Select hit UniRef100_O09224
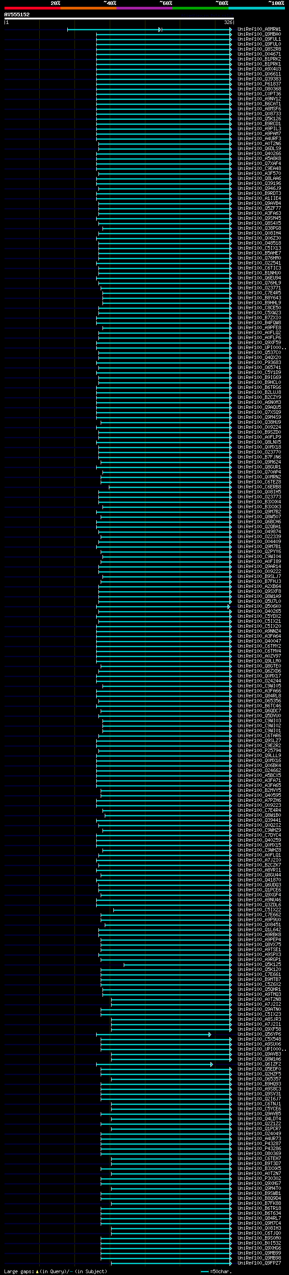Image resolution: width=289 pixels, height=1275 pixels. 259,427
